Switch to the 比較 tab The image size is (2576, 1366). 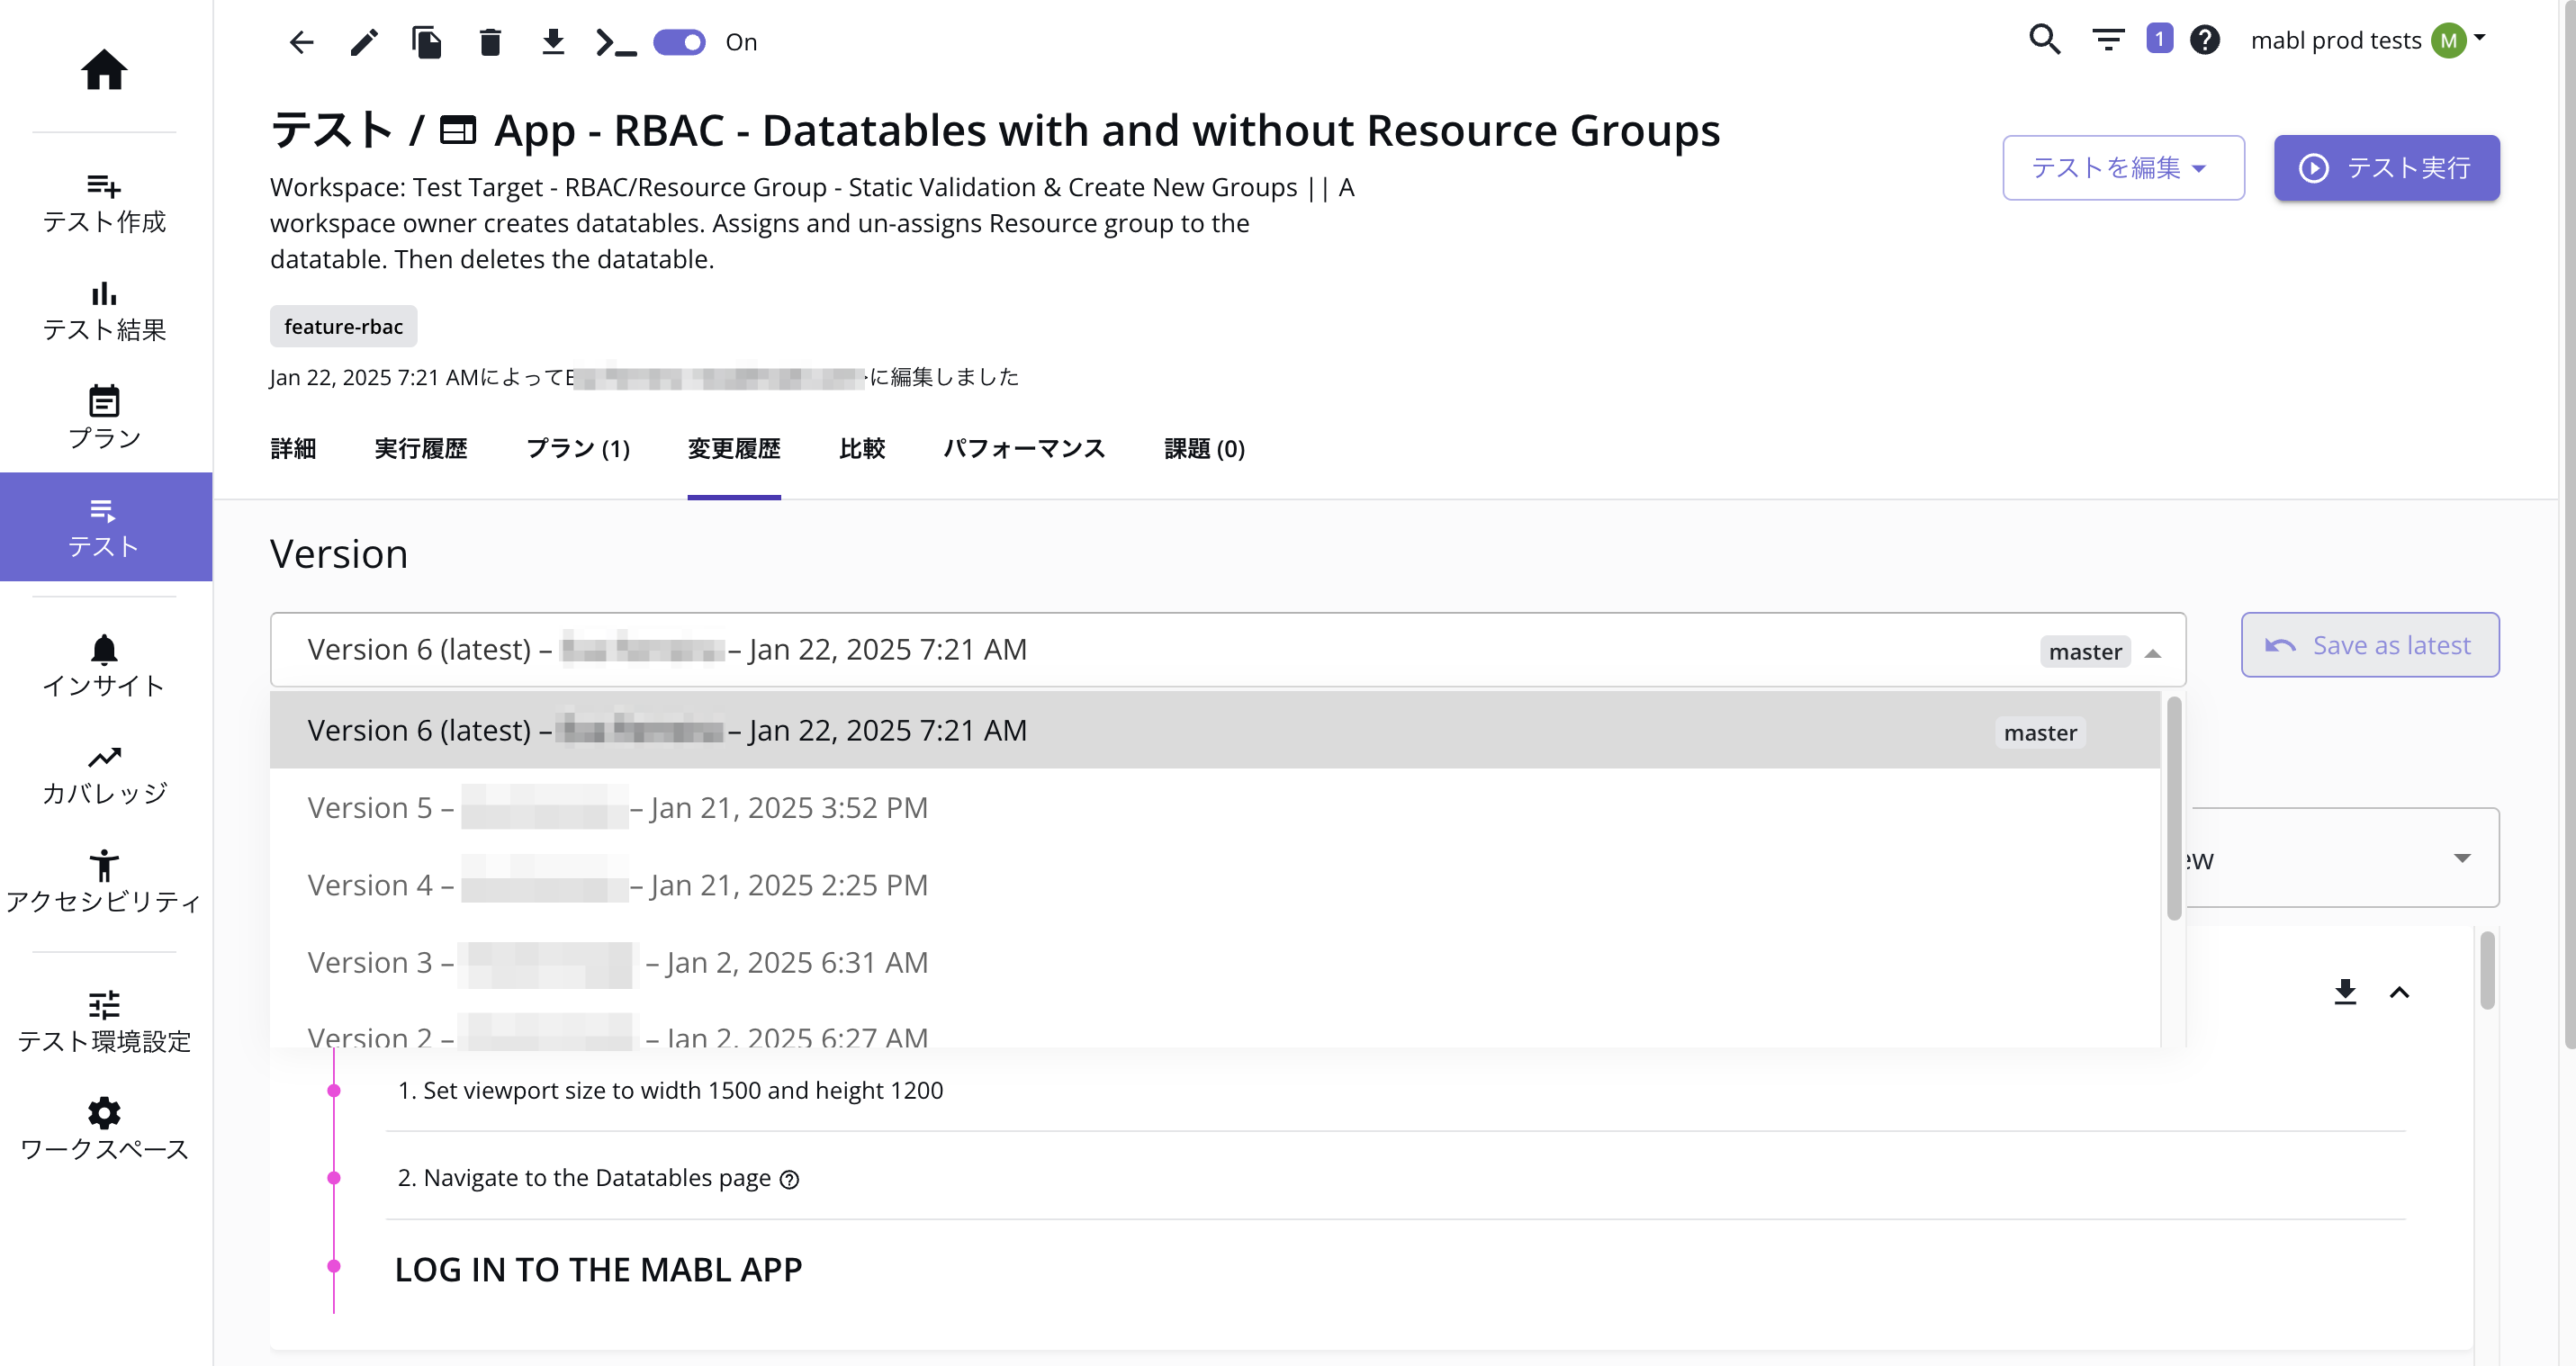862,448
